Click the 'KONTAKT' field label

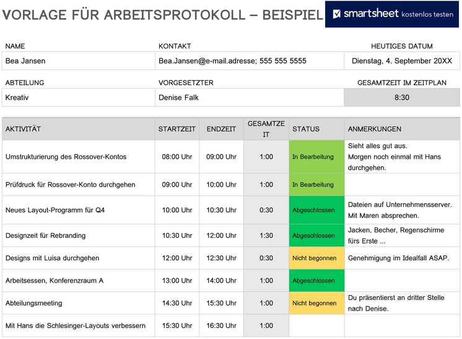tap(175, 46)
